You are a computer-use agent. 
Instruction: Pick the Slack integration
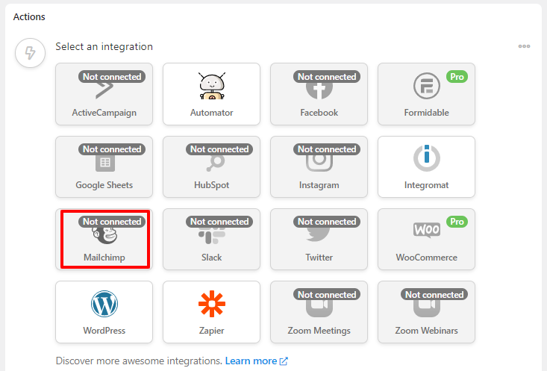tap(211, 239)
